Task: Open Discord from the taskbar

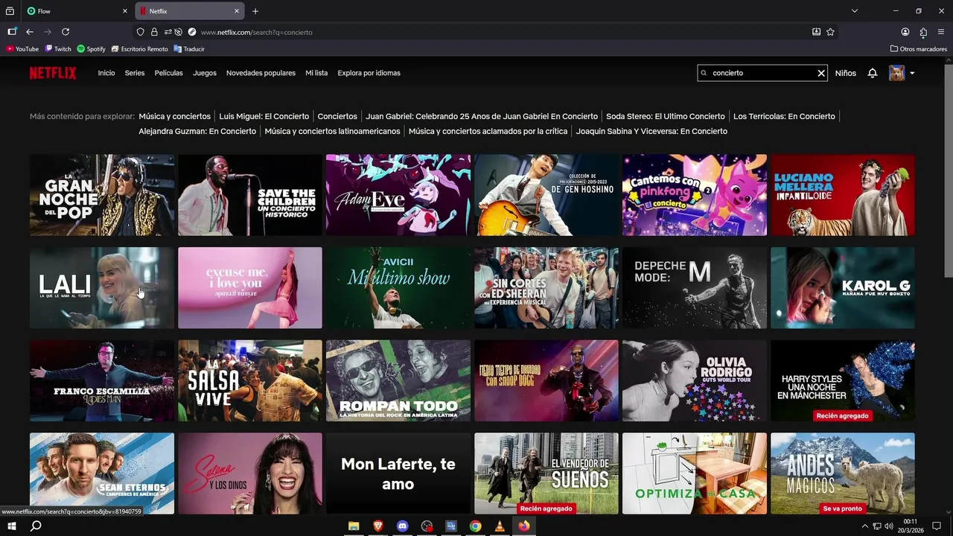Action: point(403,526)
